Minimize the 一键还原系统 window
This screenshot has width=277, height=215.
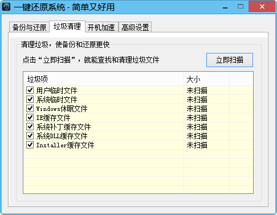pos(225,7)
